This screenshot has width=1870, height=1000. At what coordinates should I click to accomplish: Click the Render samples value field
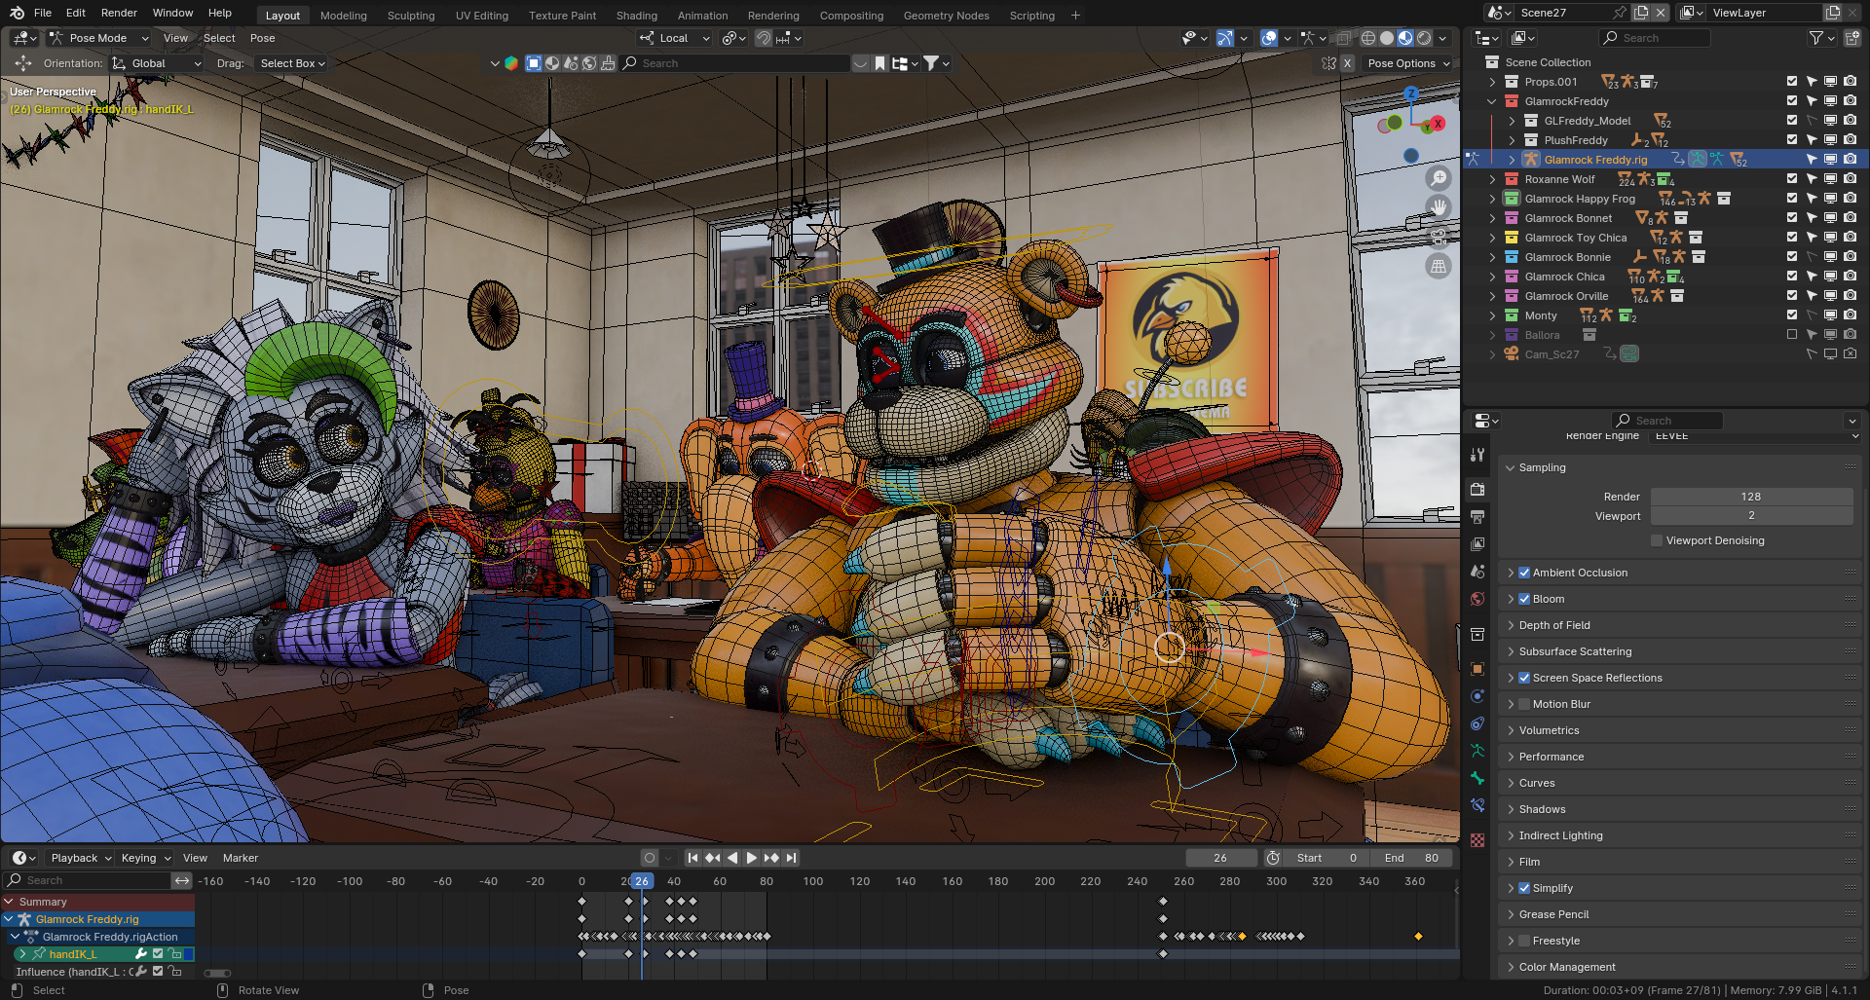[x=1751, y=497]
